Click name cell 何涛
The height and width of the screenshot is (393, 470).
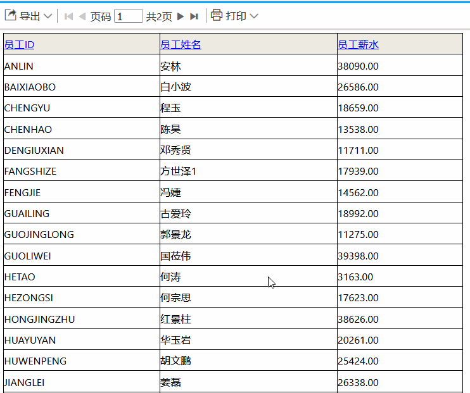[x=248, y=276]
